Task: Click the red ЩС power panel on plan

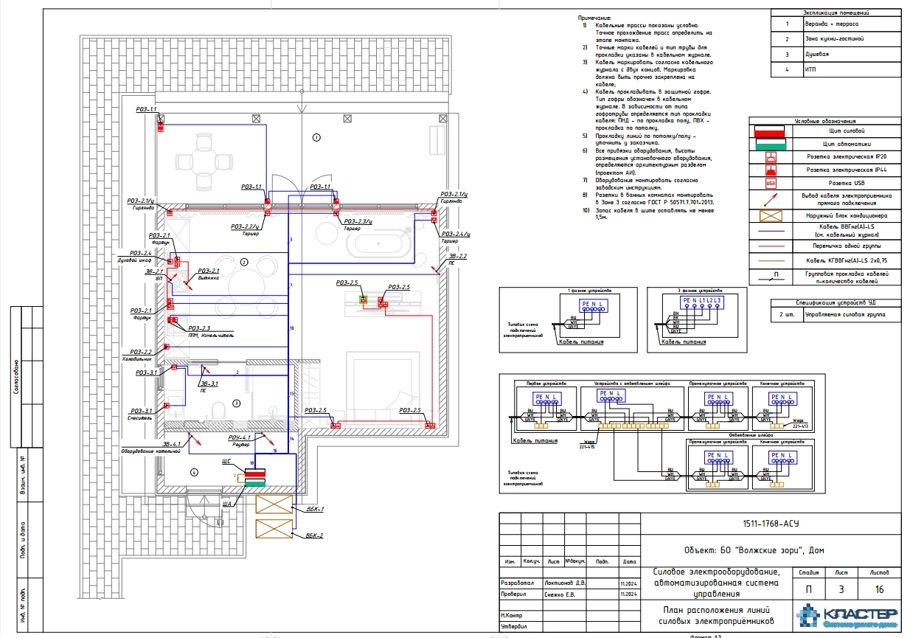Action: pos(255,474)
